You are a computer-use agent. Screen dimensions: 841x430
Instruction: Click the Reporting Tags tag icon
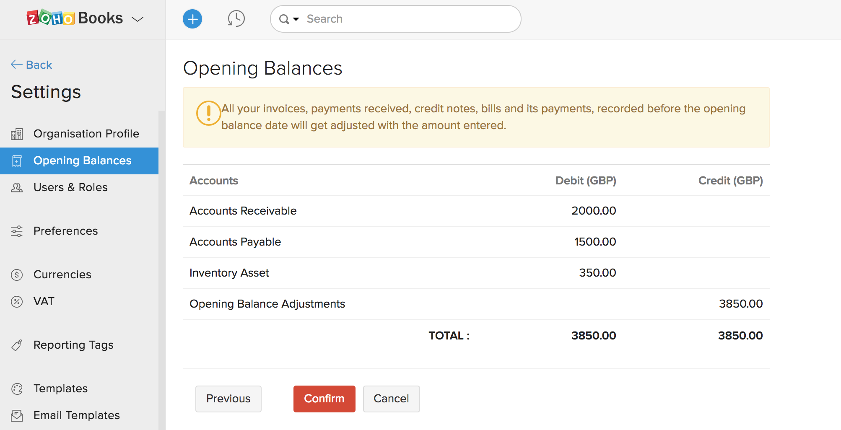pos(17,345)
